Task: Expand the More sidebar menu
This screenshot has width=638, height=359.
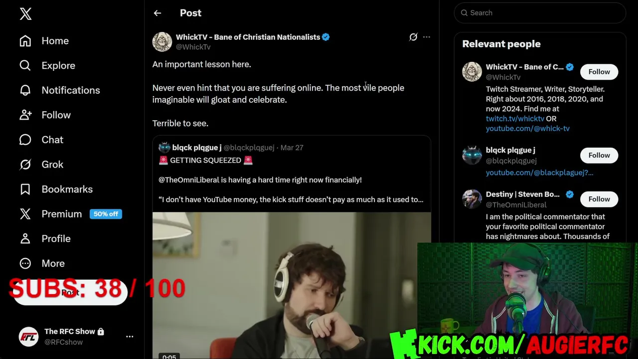Action: 42,263
